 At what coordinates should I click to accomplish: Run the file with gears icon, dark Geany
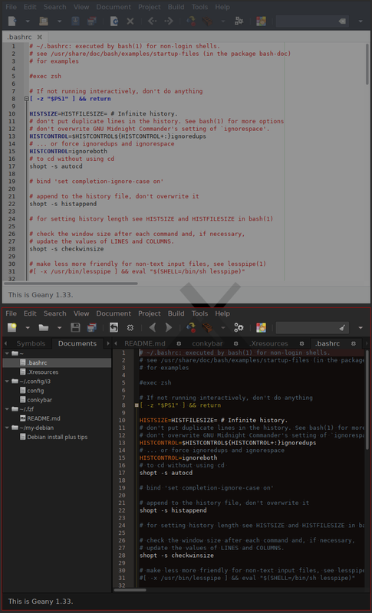click(x=239, y=328)
